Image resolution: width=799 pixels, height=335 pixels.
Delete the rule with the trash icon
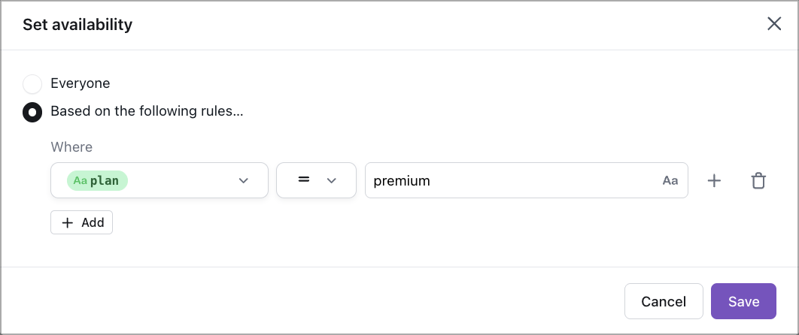coord(758,180)
